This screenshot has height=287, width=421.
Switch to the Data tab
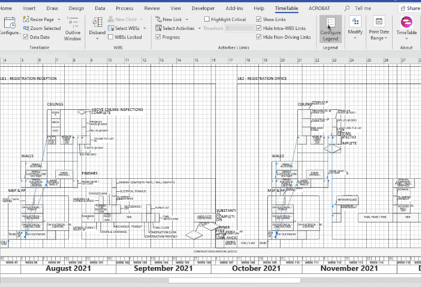[x=100, y=8]
